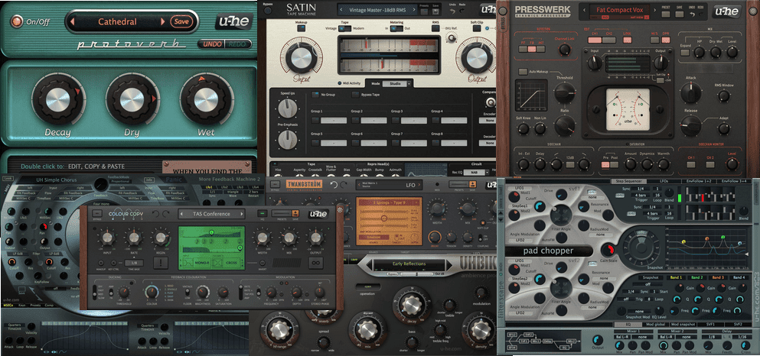Open Satin Encoder None dropdown
This screenshot has width=760, height=356.
(x=489, y=120)
